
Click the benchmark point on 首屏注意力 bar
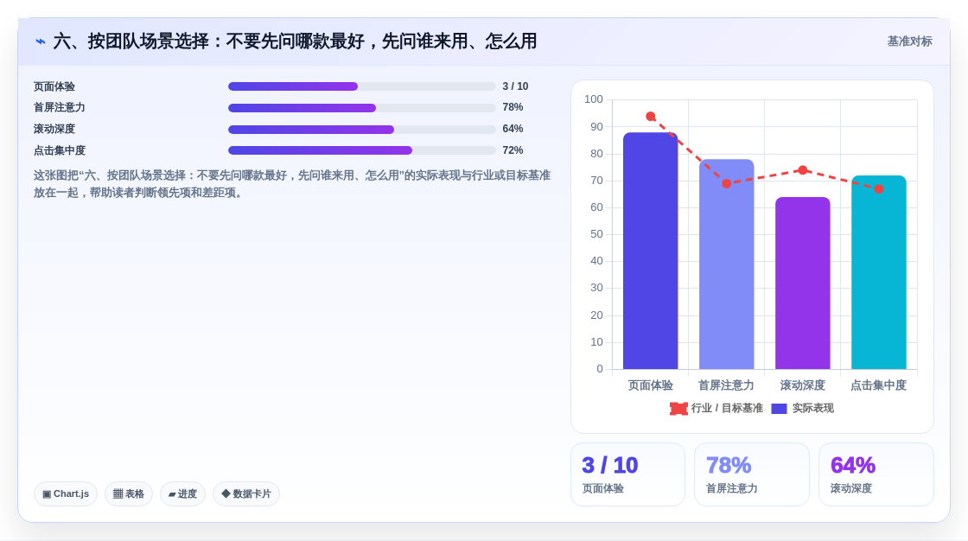pos(727,183)
